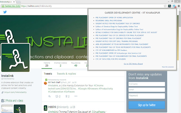Image resolution: width=181 pixels, height=113 pixels.
Task: Click the Instalink extension icon in toolbar
Action: [170, 6]
